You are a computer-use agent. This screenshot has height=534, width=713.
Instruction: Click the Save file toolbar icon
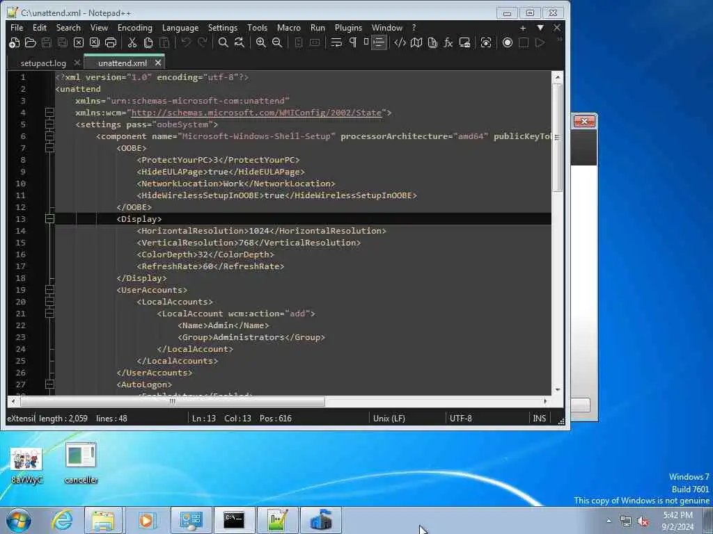47,42
